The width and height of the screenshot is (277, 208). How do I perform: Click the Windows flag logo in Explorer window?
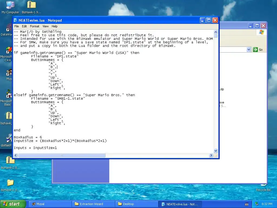pos(262,32)
